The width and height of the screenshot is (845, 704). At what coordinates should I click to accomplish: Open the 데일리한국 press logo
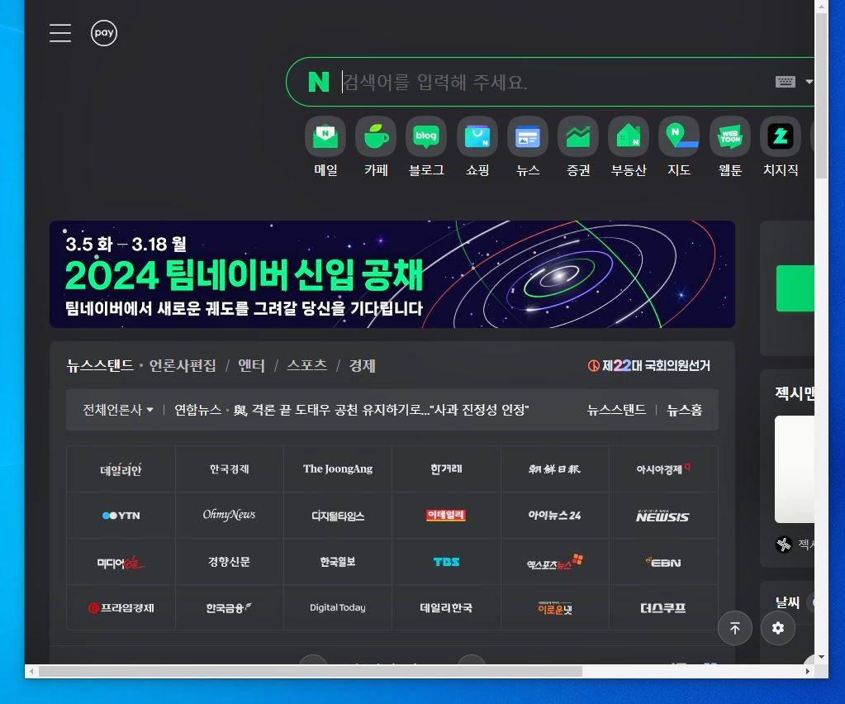pos(446,607)
